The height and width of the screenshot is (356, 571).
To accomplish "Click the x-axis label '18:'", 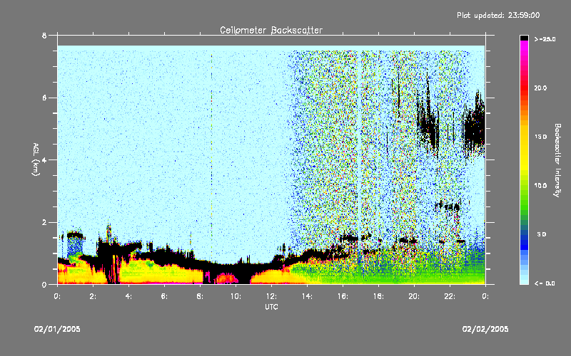I will tap(378, 296).
